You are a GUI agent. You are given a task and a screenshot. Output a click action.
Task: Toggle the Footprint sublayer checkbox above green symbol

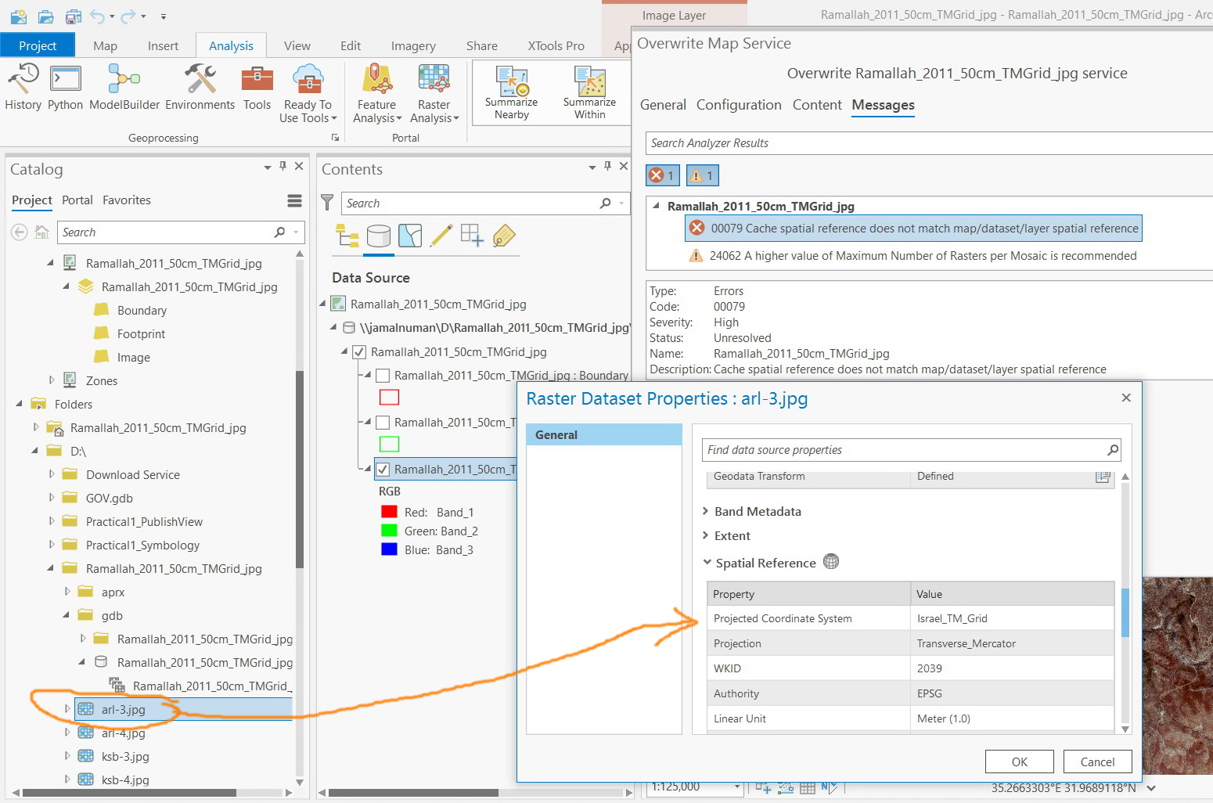click(x=383, y=423)
